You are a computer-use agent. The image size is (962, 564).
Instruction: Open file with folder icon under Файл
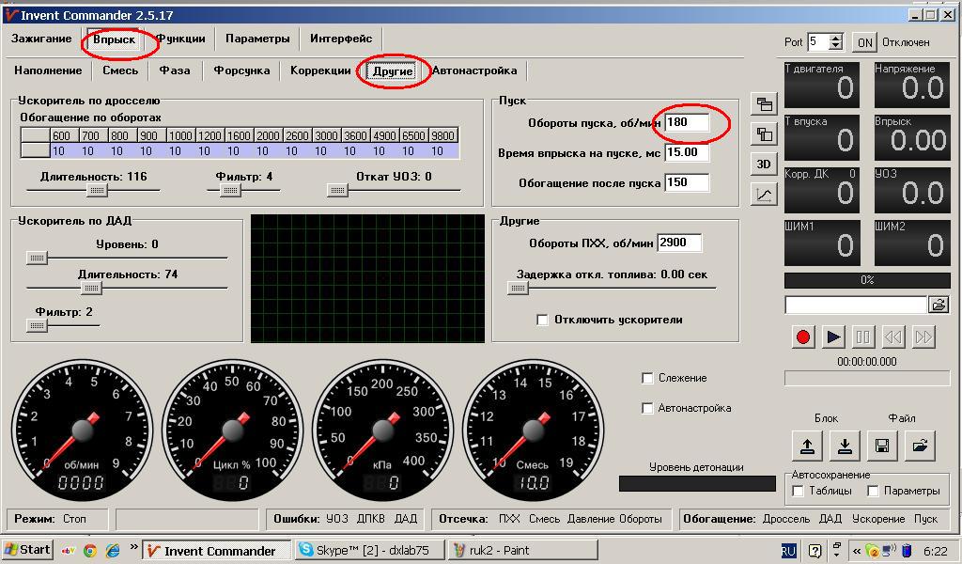point(920,446)
